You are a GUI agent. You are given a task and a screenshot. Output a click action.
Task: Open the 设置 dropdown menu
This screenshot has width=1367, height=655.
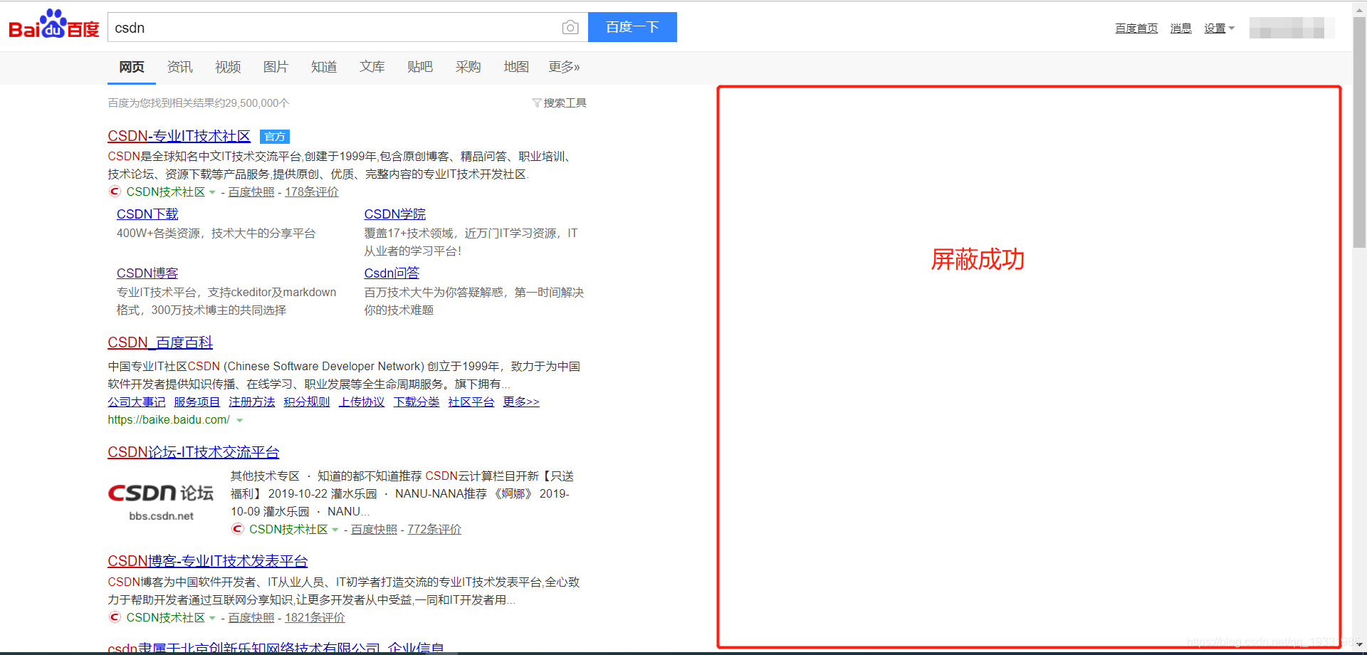click(1219, 28)
